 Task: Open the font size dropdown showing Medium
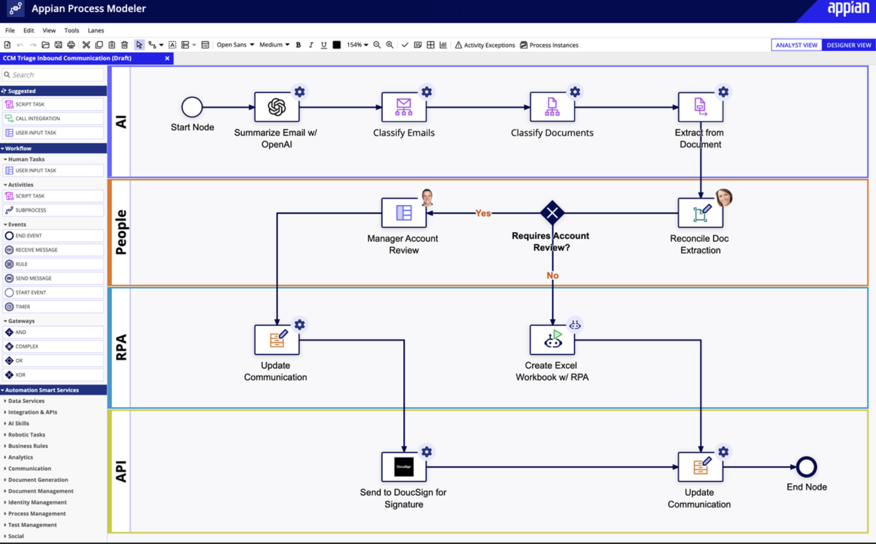point(274,45)
